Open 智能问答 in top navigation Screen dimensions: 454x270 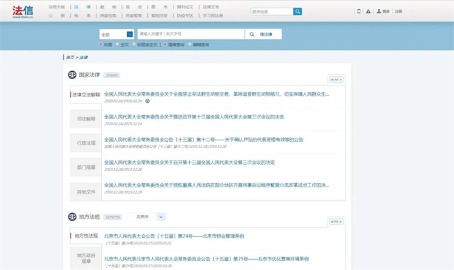click(160, 16)
